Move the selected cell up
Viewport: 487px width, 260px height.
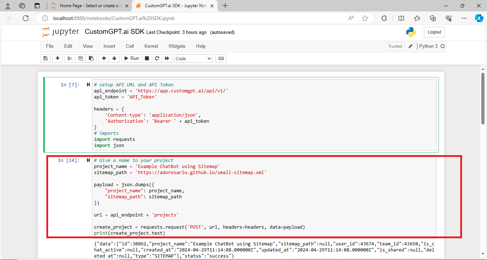point(103,58)
